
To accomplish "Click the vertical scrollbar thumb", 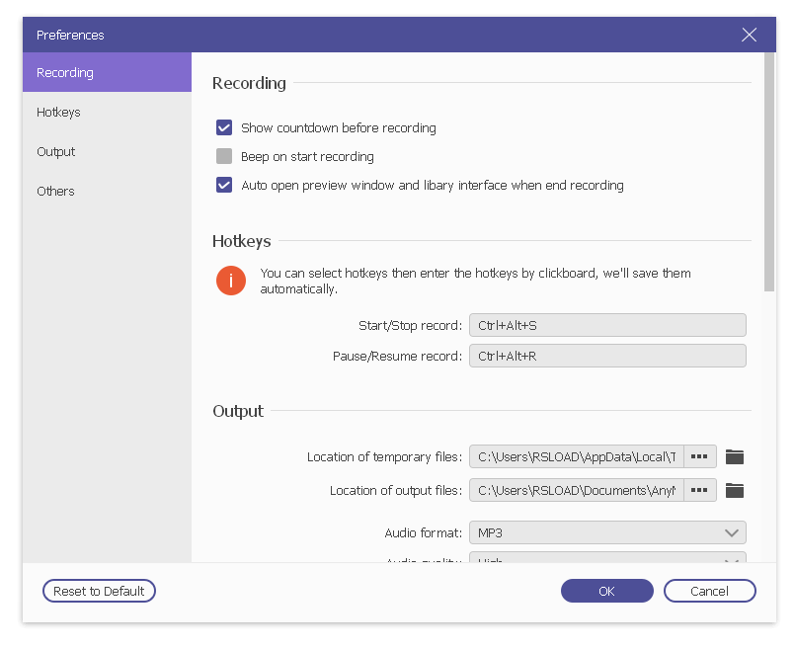I will tap(769, 173).
